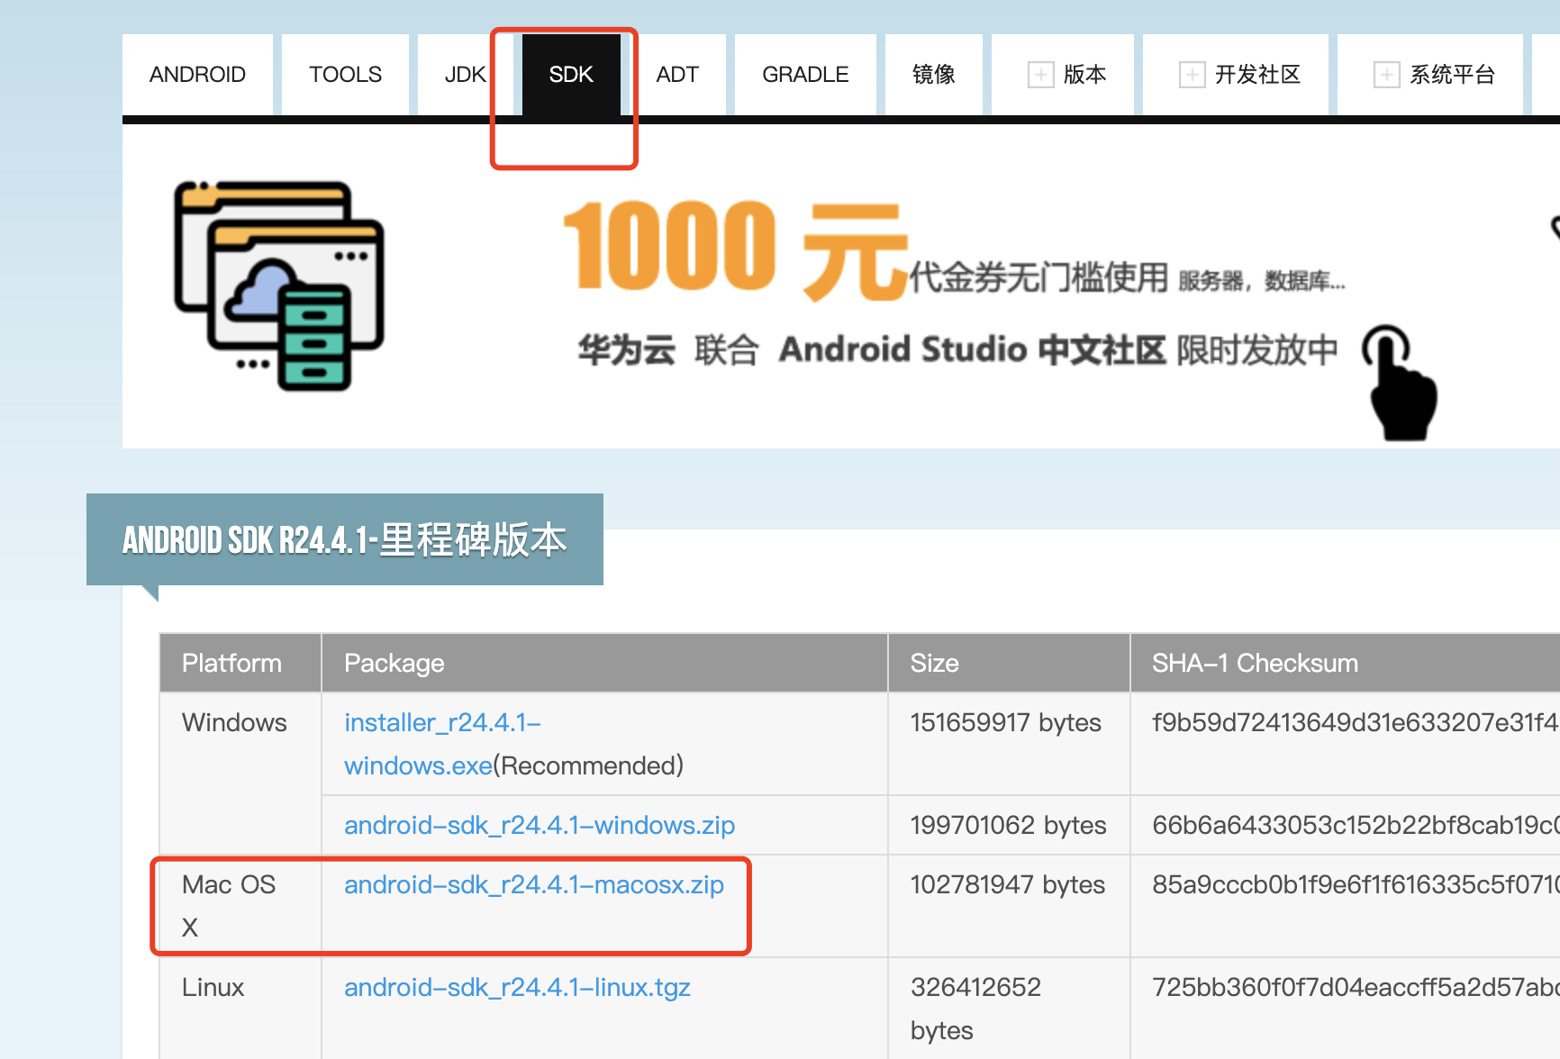Click the plus icon beside 开发社区

pyautogui.click(x=1193, y=75)
